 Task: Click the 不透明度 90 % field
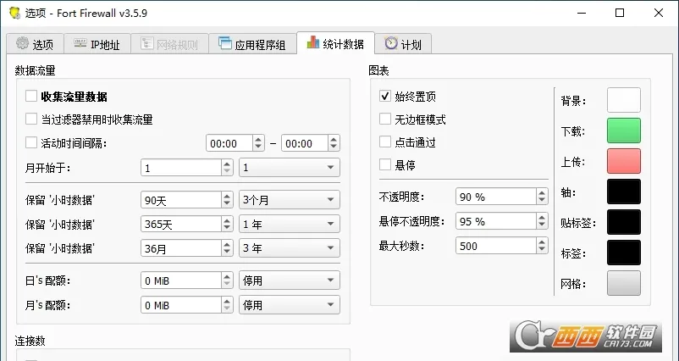[496, 197]
